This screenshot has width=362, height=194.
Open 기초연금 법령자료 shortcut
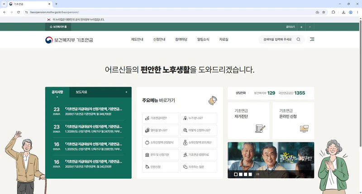point(199,155)
